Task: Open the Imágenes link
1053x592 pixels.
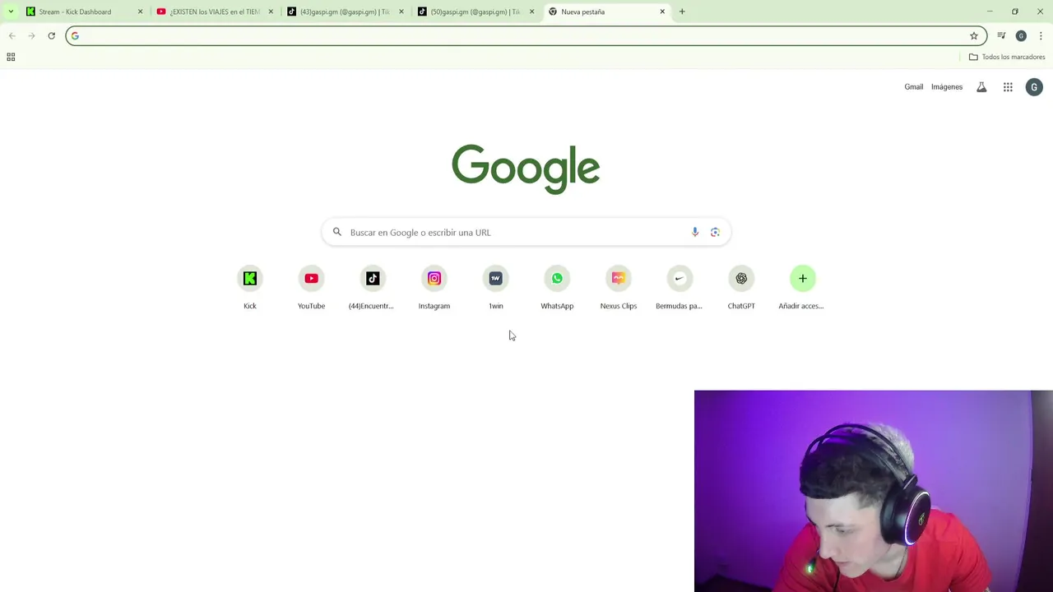Action: click(x=947, y=87)
